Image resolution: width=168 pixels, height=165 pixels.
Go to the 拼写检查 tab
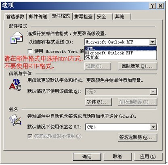click(x=84, y=17)
